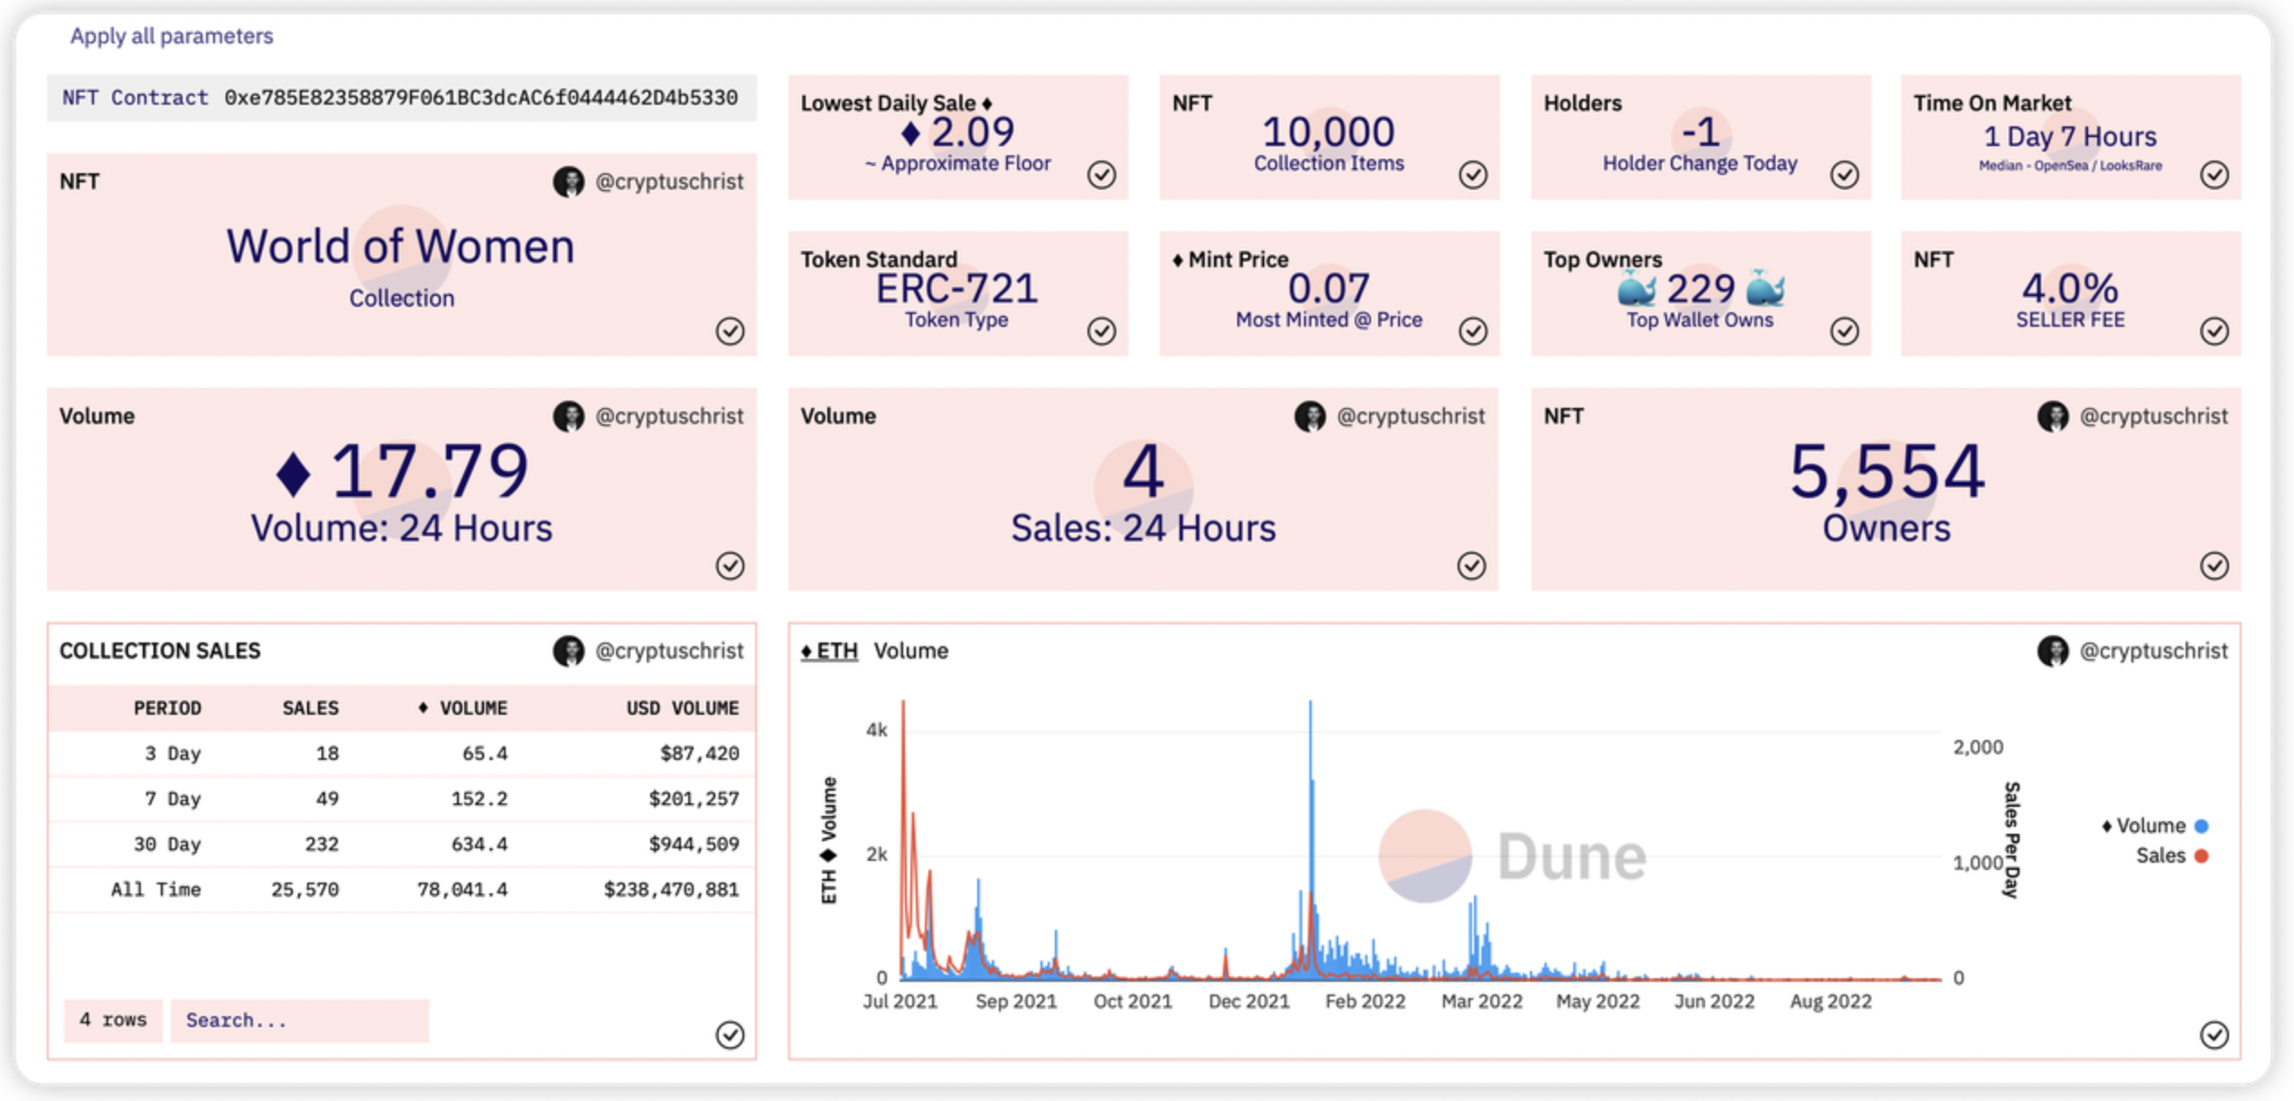Click Apply all parameters
Viewport: 2294px width, 1101px height.
click(x=172, y=36)
